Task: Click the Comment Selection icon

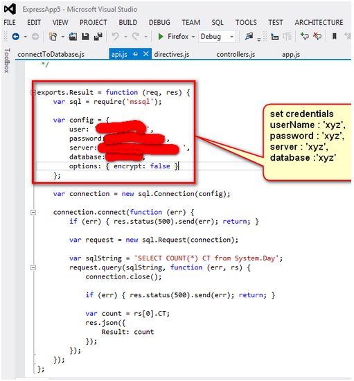Action: (304, 37)
